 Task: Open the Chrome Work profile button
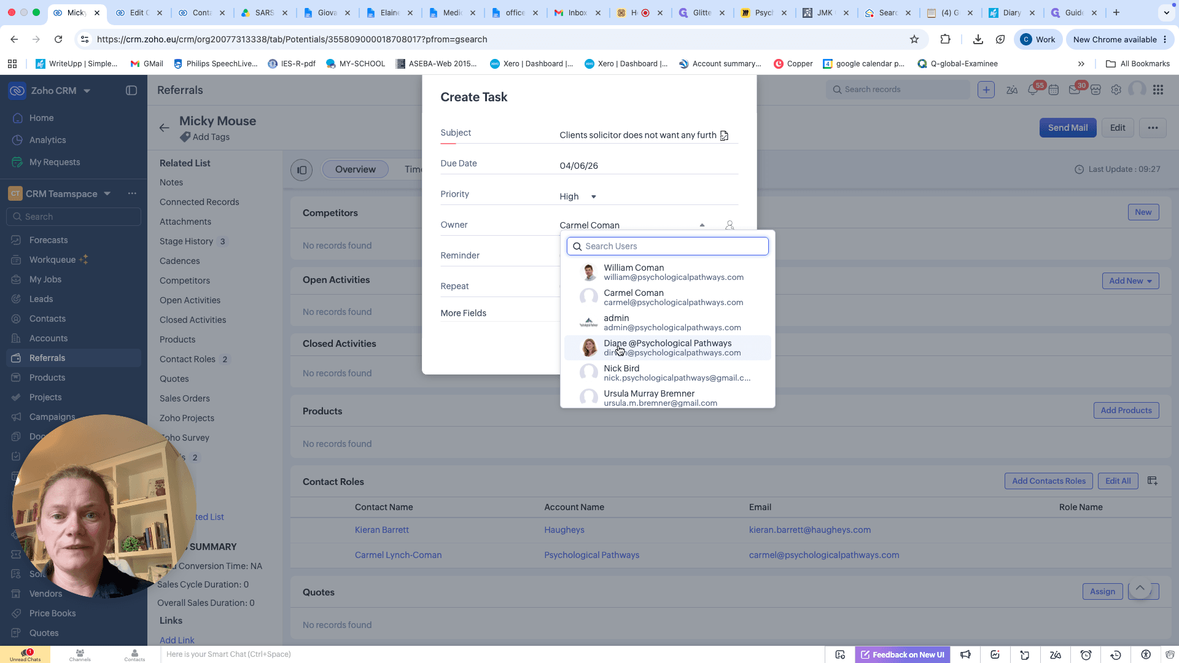pyautogui.click(x=1038, y=39)
